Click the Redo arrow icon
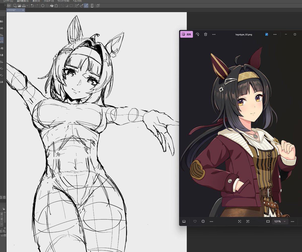 (x=37, y=6)
